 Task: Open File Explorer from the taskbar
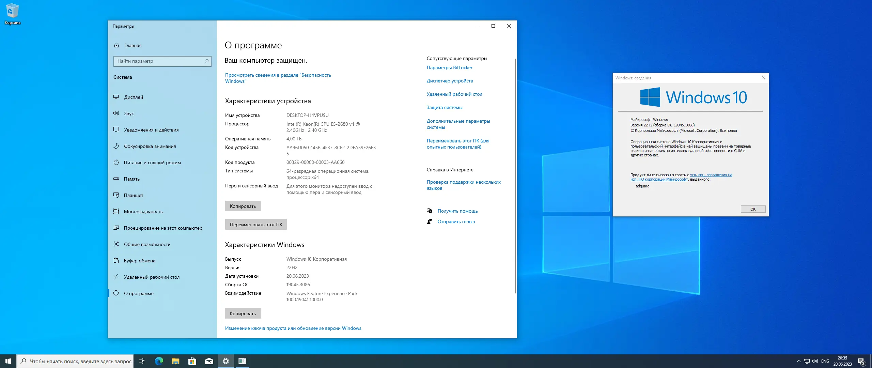point(175,361)
